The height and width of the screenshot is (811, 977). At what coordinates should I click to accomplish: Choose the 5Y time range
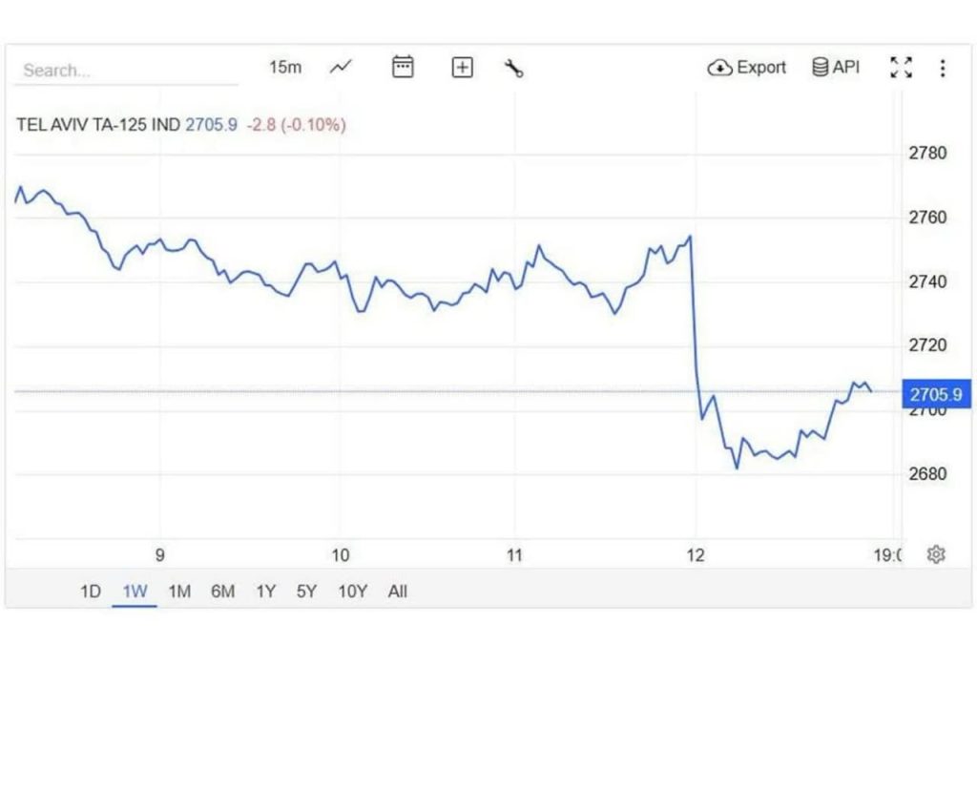306,592
